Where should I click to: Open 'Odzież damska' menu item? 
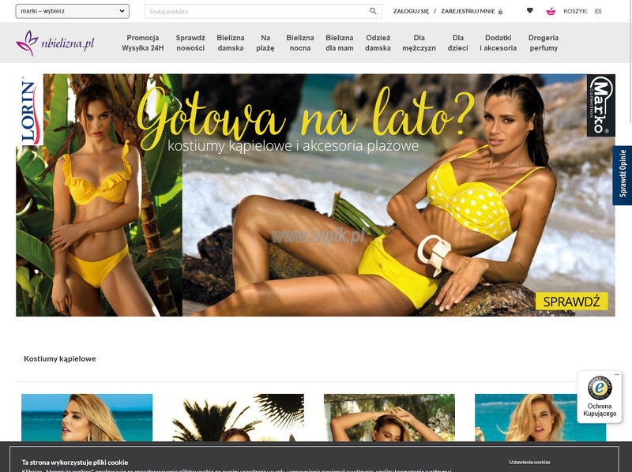point(378,43)
